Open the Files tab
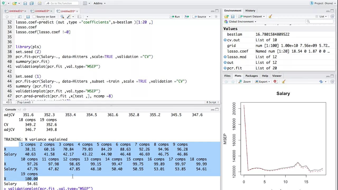This screenshot has height=190, width=338. [227, 76]
